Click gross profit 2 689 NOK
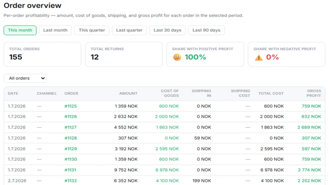 tap(309, 127)
